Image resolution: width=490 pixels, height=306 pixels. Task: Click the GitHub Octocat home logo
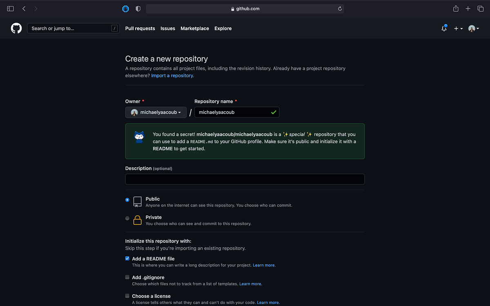coord(16,28)
